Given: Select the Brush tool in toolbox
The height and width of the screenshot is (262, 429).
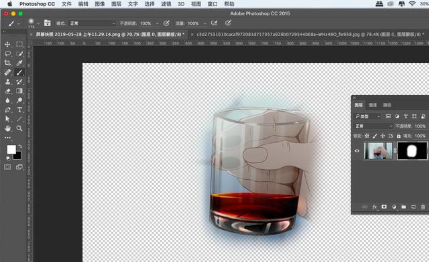Looking at the screenshot, I should [19, 72].
